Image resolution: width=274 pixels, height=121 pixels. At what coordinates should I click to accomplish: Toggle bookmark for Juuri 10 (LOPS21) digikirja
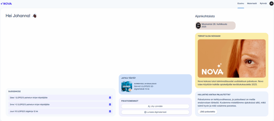click(110, 111)
